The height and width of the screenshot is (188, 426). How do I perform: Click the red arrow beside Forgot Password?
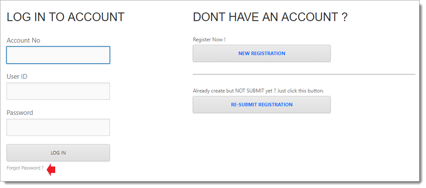coord(51,170)
